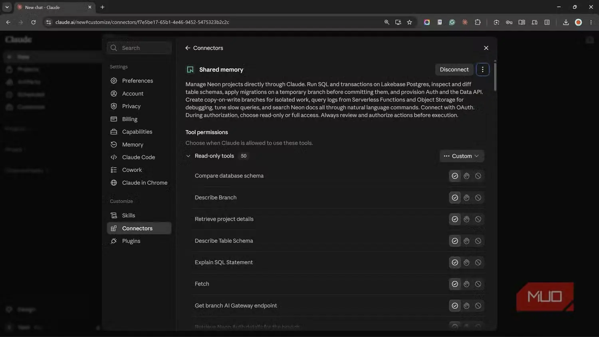Open Capabilities settings
Viewport: 599px width, 337px height.
pos(139,132)
